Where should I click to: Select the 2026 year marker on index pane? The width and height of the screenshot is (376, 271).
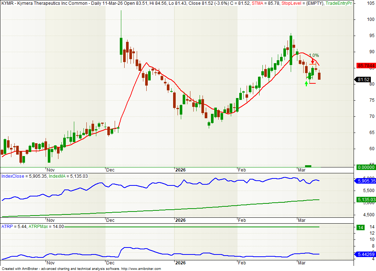180,220
